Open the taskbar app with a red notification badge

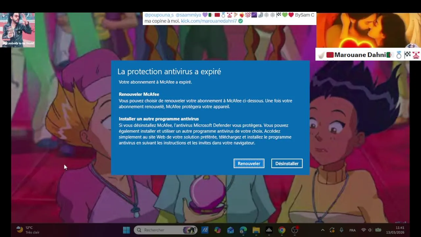295,230
